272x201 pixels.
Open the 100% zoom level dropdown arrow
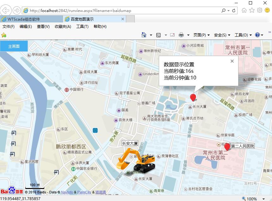[263, 199]
